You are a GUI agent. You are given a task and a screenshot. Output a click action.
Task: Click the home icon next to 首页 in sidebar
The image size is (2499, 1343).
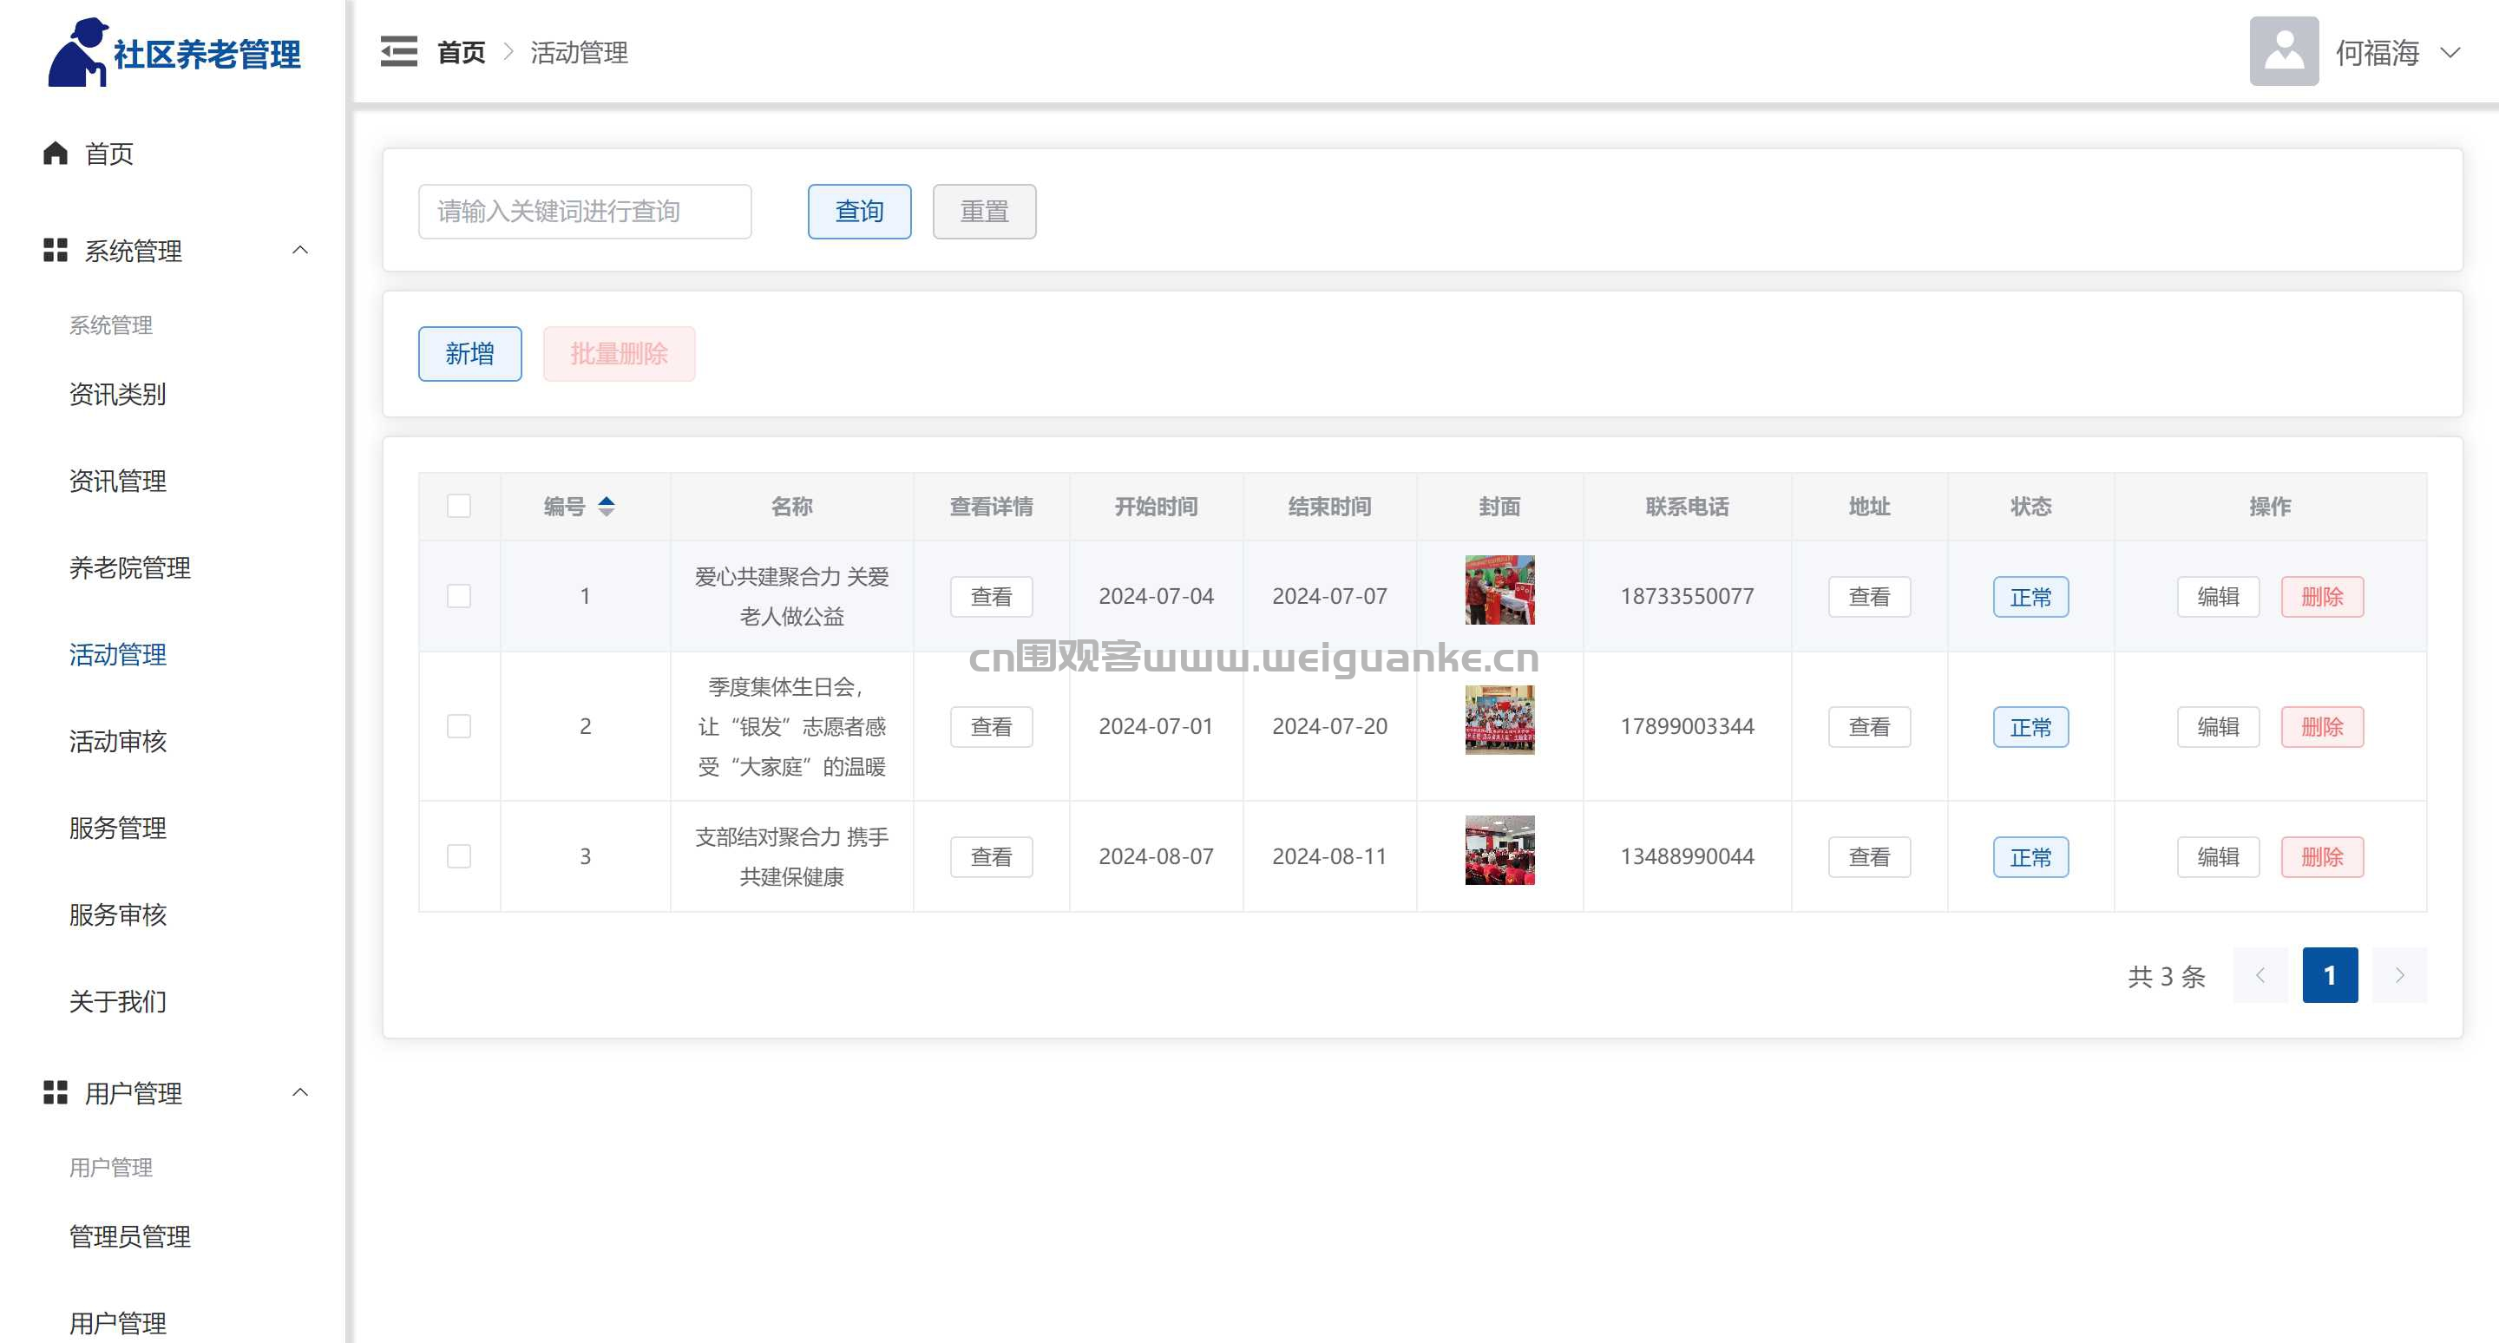point(55,154)
